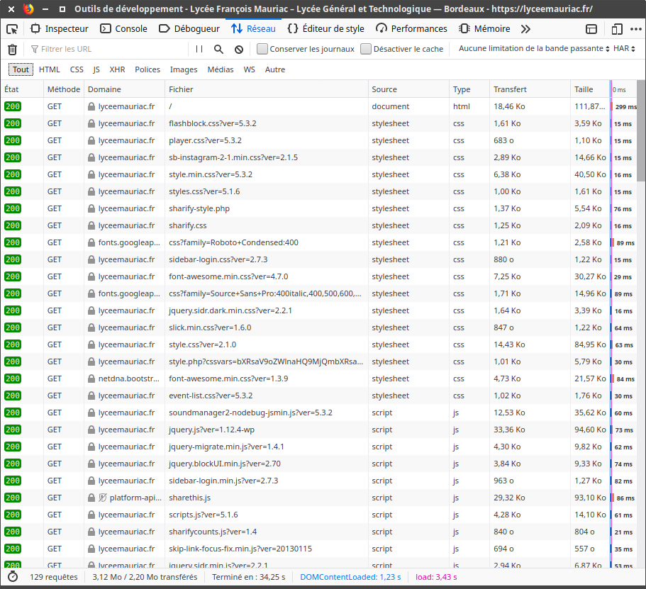Open the HAR export menu
The height and width of the screenshot is (589, 646).
[624, 49]
